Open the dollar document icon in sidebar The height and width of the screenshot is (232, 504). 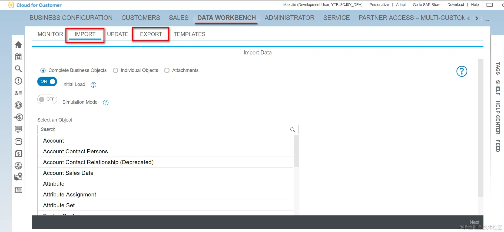pos(18,154)
